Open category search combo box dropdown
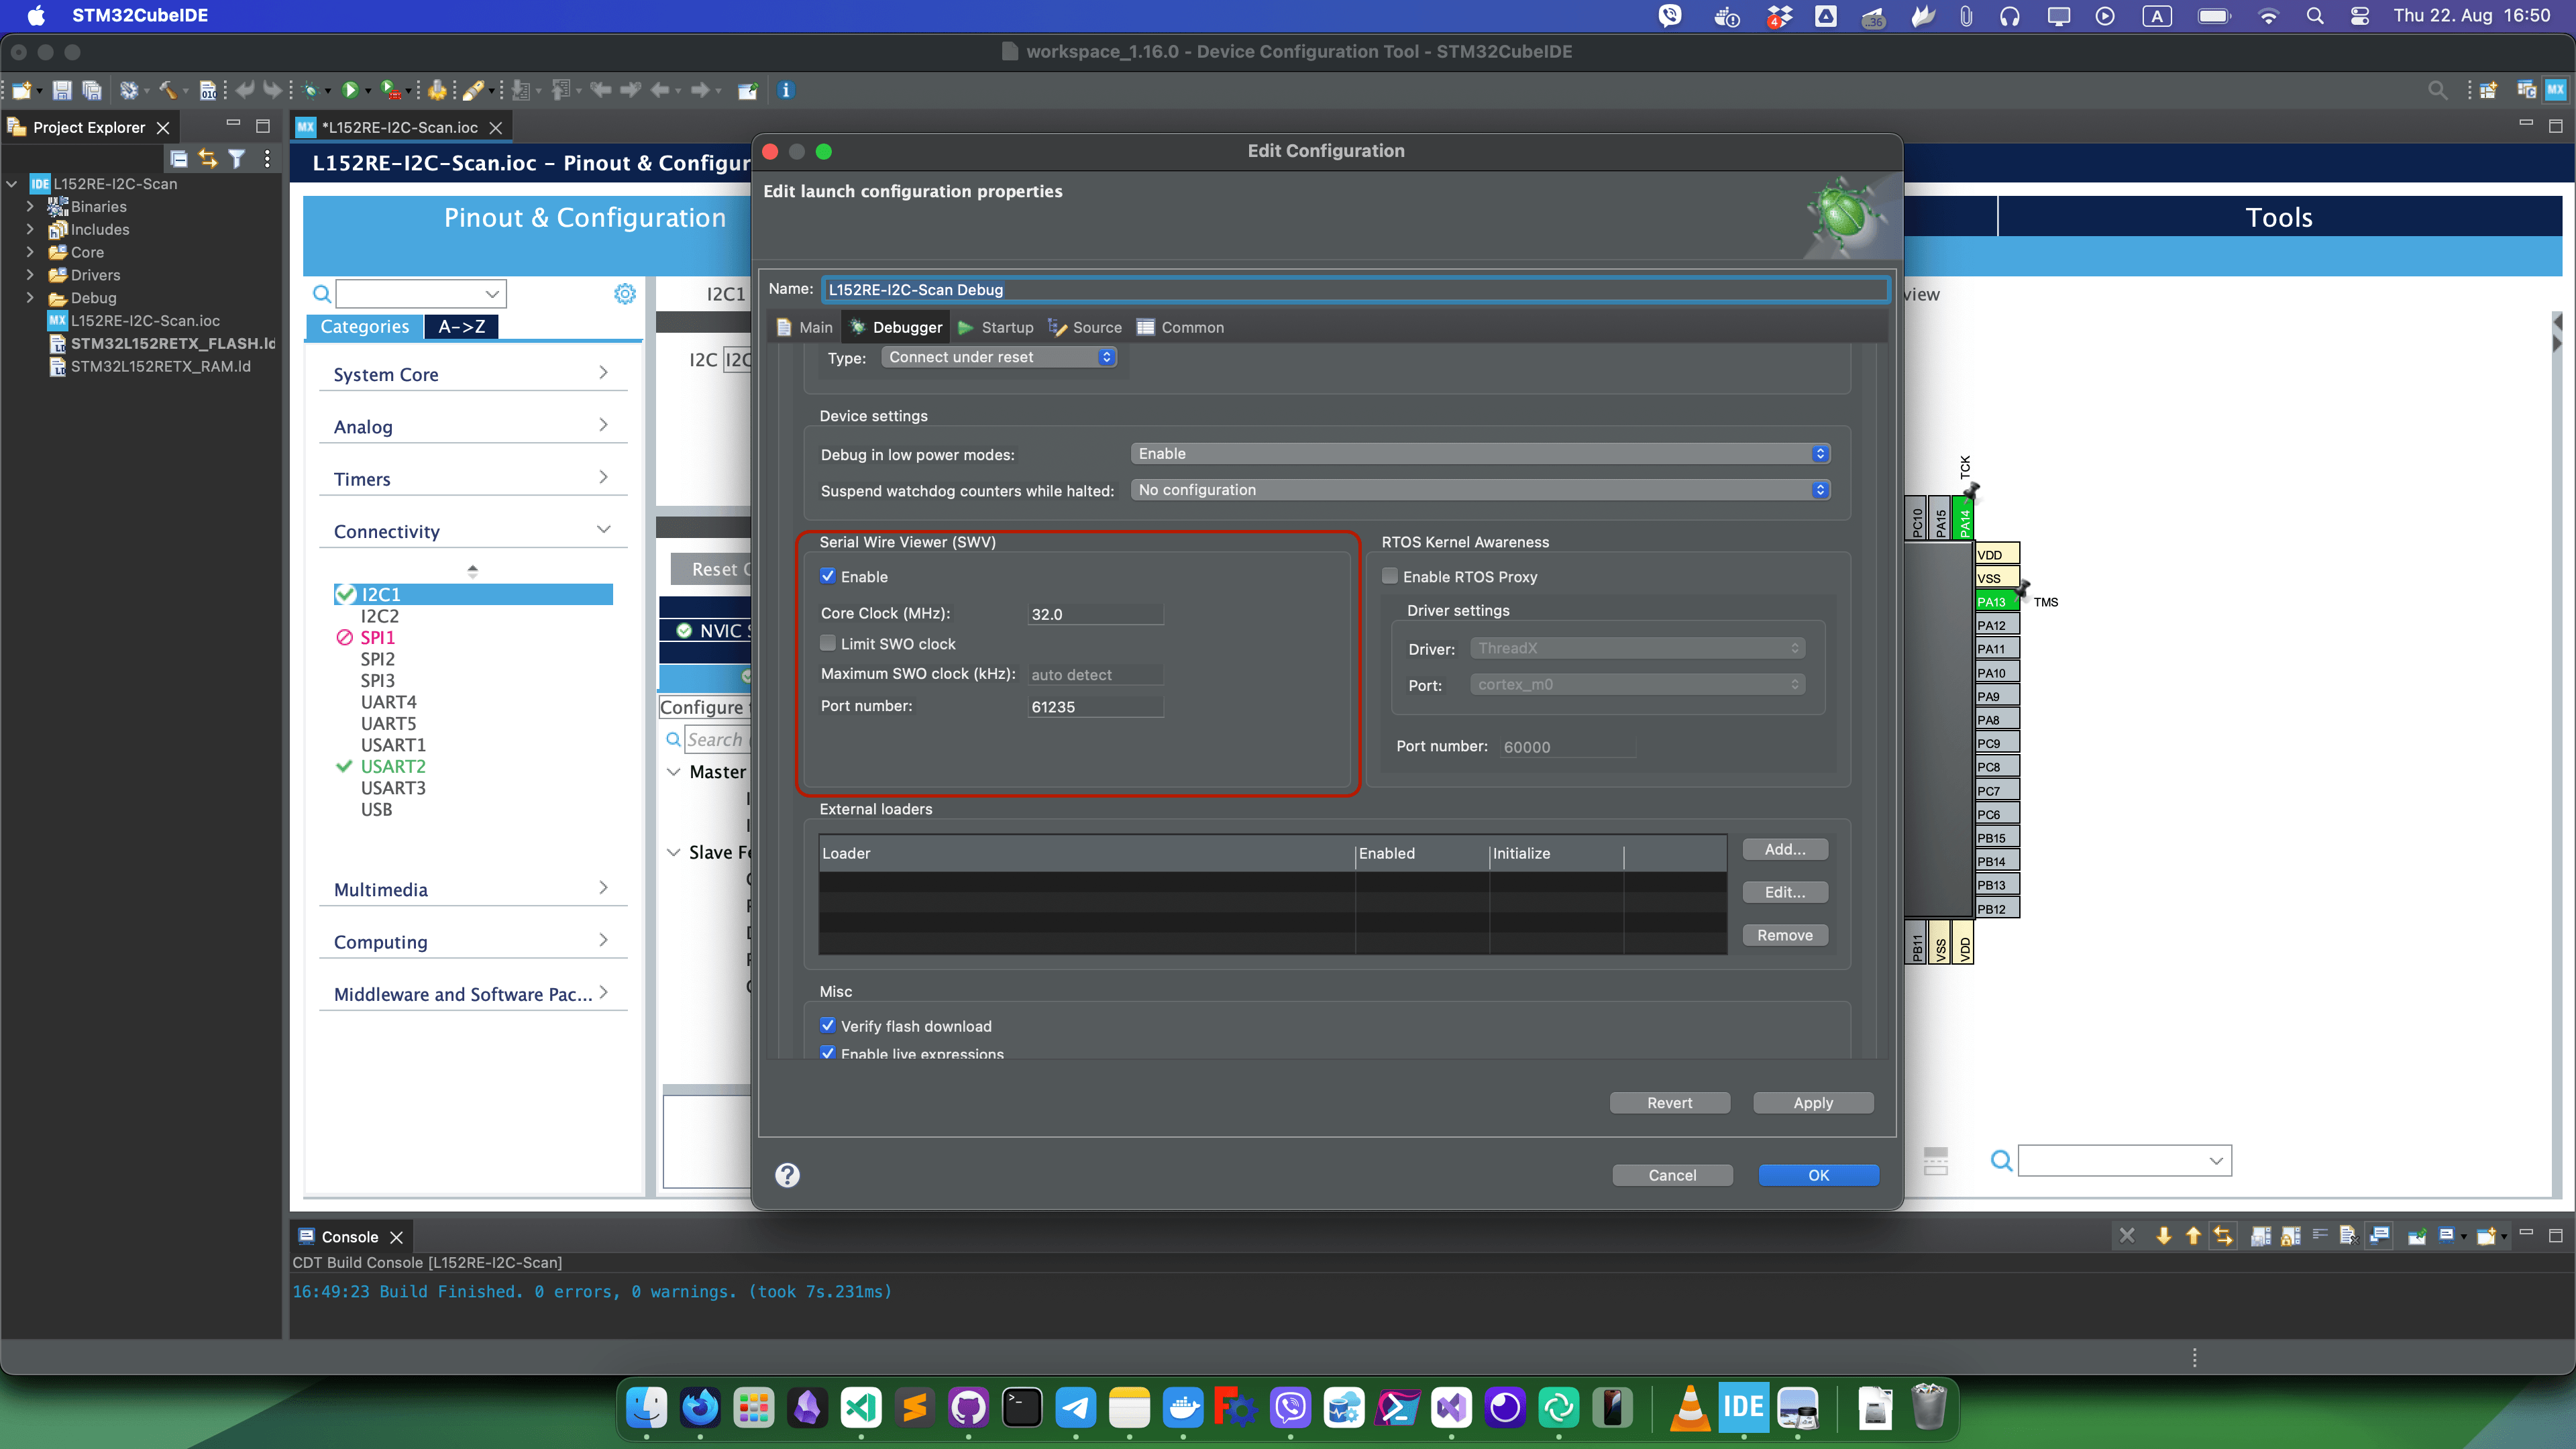 [492, 293]
